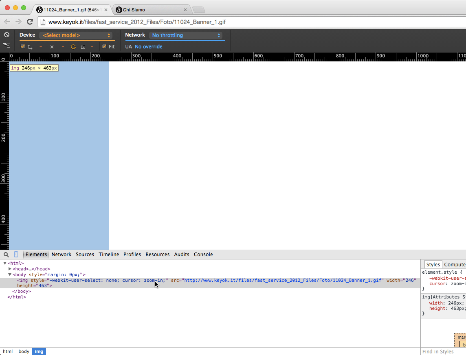
Task: Click the body breadcrumb
Action: click(x=24, y=351)
